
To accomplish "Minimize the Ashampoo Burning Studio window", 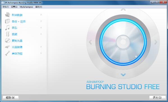I will point(153,2).
